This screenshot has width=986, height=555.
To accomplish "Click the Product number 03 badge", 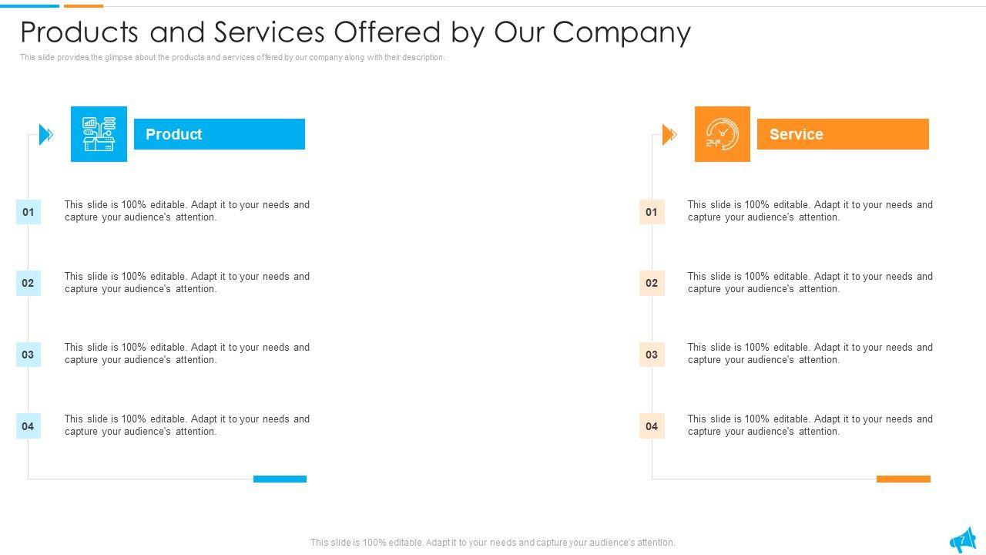I will coord(28,355).
